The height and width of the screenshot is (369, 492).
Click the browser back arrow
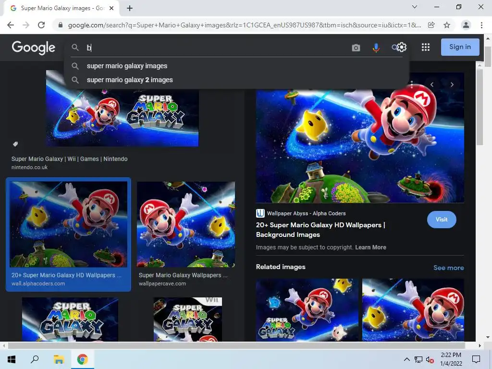tap(11, 25)
